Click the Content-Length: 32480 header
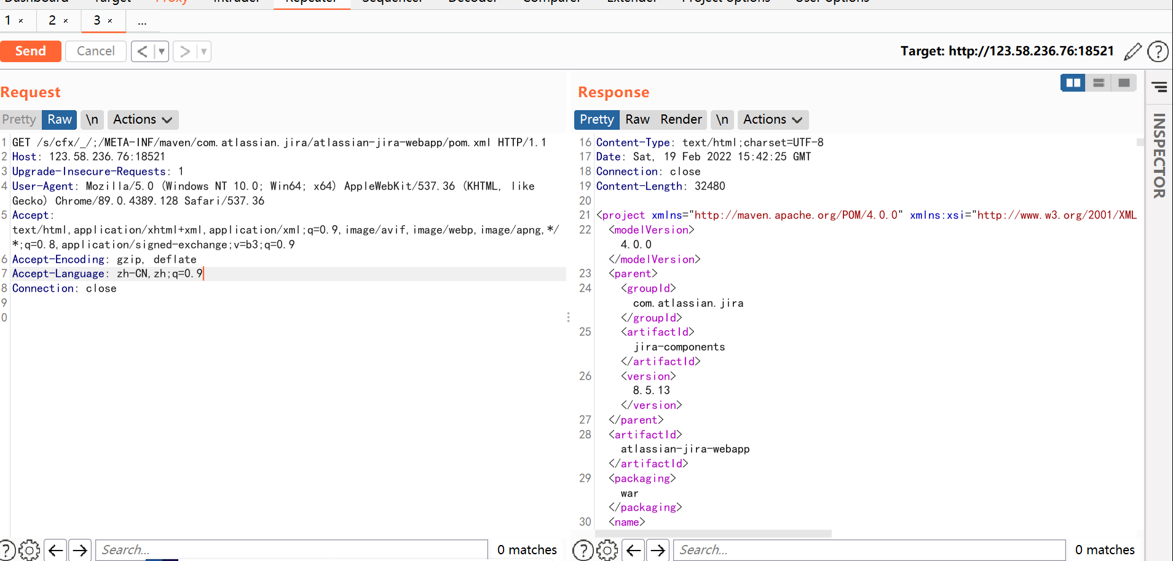Viewport: 1173px width, 561px height. click(661, 186)
